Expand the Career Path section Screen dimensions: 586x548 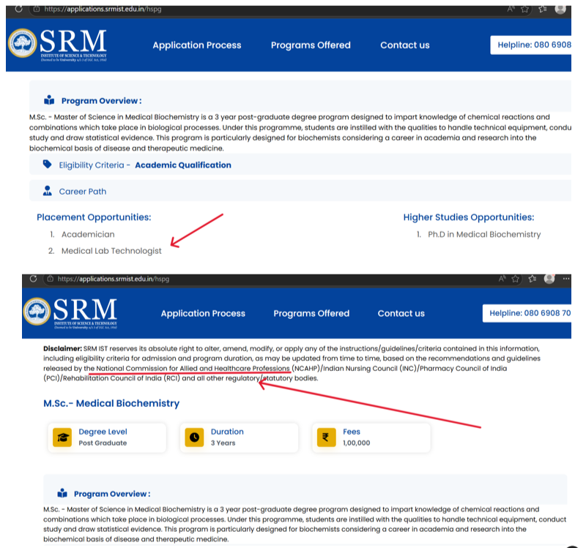[x=300, y=191]
